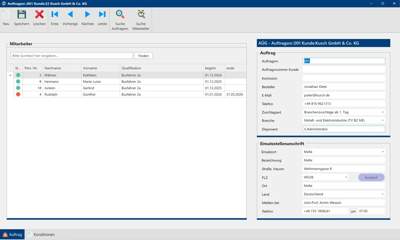Click the Auftragsnummer Kunde field
This screenshot has width=400, height=240.
tap(344, 70)
